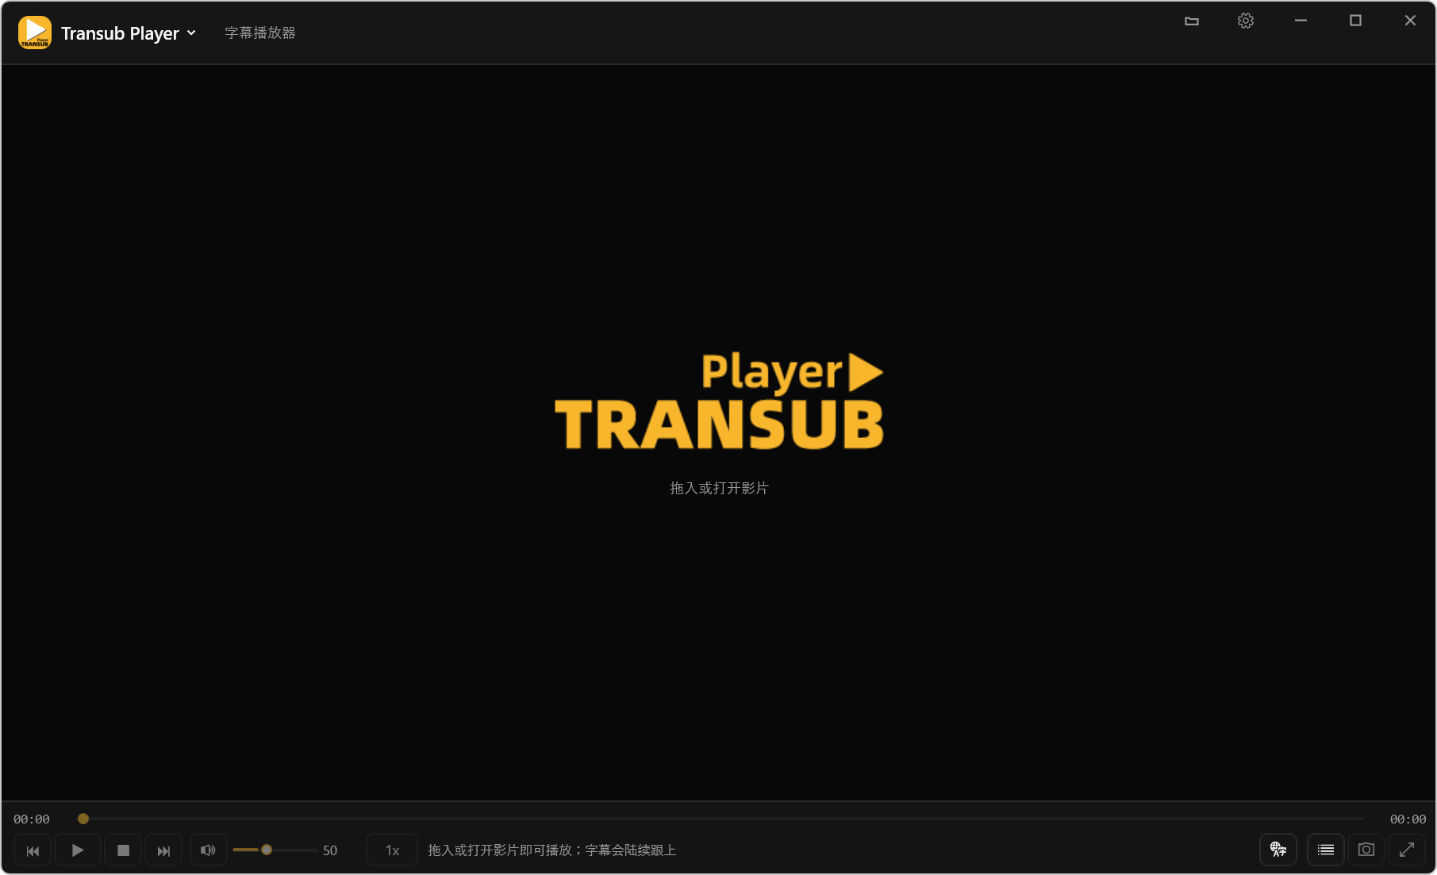Open a file with the folder icon
Screen dimensions: 1437x875
(1192, 21)
